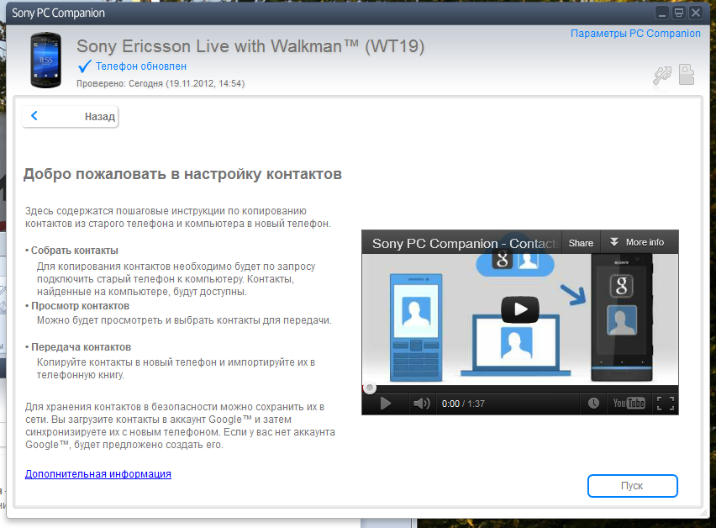Screen dimensions: 716x528
Task: Click Телефон обновлен status text
Action: coord(141,66)
